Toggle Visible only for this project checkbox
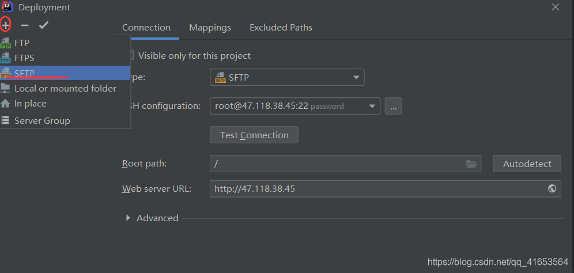574x273 pixels. (131, 56)
